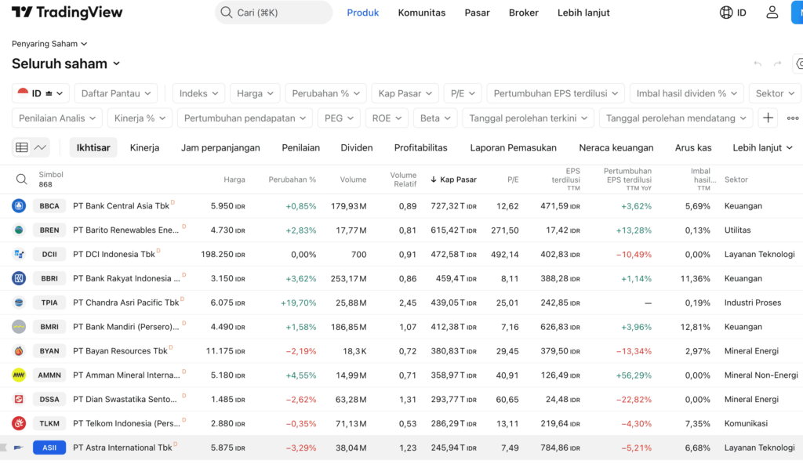Click the TradingView logo
Screen dimensions: 803x464
click(67, 13)
